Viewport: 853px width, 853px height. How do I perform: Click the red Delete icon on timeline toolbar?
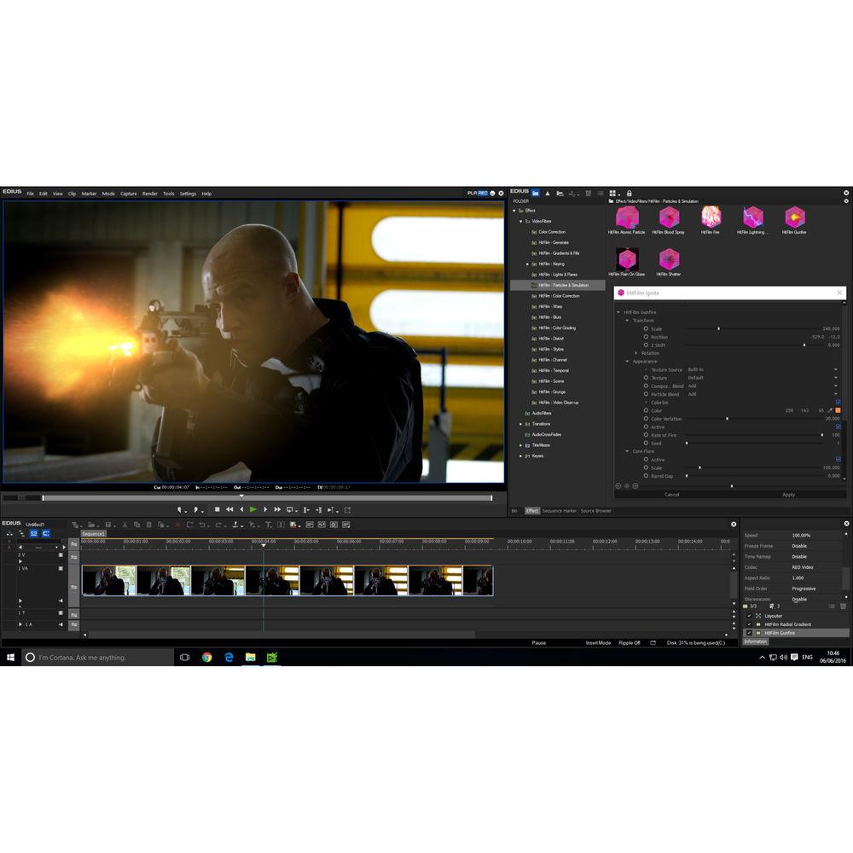177,525
